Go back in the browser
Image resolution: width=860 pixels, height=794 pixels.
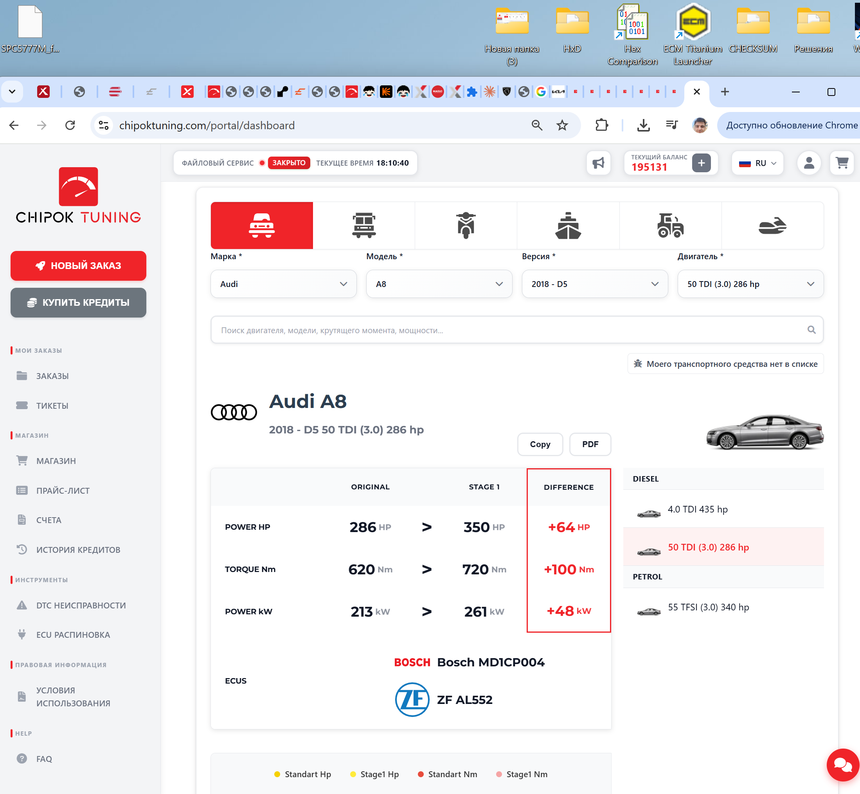click(14, 125)
